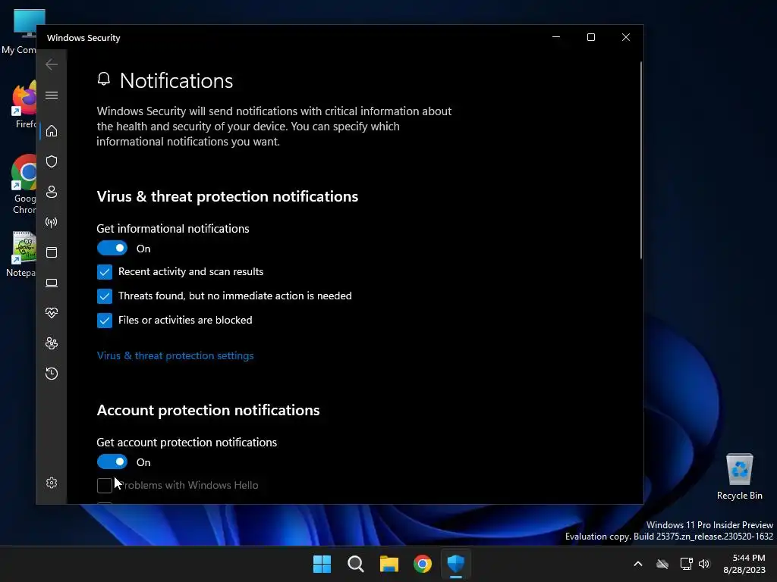Click 'Account protection notifications' heading
The image size is (777, 582).
(x=208, y=410)
